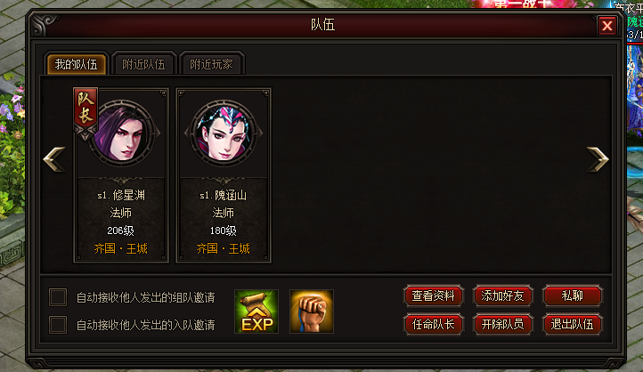Open a private chat with 私聊
The height and width of the screenshot is (372, 643).
coord(573,295)
